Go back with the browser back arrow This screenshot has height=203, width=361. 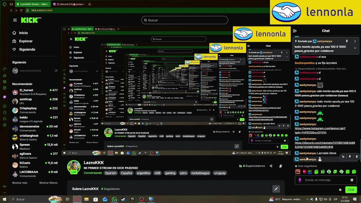(x=11, y=10)
